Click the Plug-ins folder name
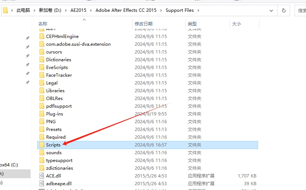306x190 pixels. (x=55, y=114)
